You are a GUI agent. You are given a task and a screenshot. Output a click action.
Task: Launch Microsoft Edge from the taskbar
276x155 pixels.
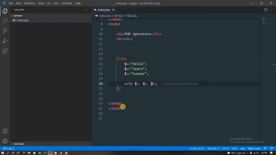pyautogui.click(x=24, y=153)
